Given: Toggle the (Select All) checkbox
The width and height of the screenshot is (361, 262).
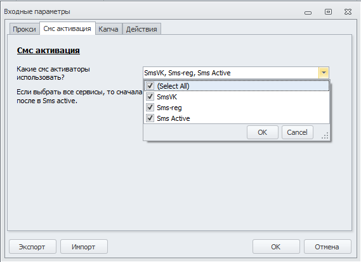Looking at the screenshot, I should pos(150,86).
